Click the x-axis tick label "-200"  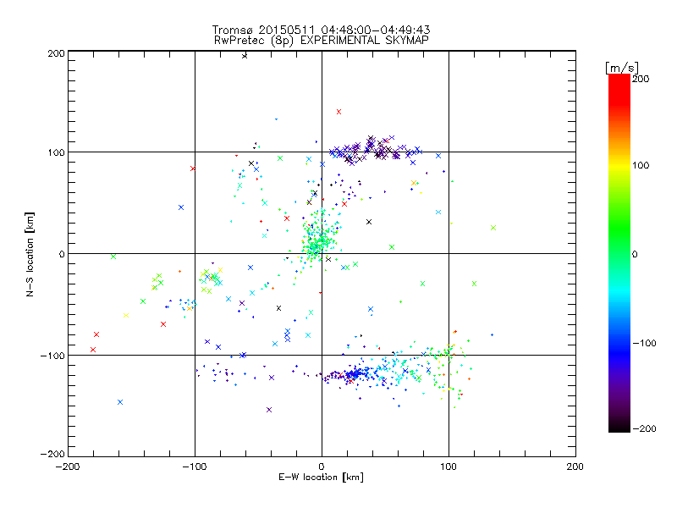68,467
